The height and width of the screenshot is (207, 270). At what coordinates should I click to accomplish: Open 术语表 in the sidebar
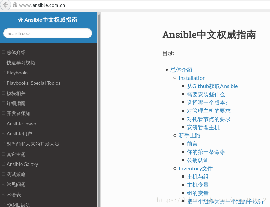14,195
